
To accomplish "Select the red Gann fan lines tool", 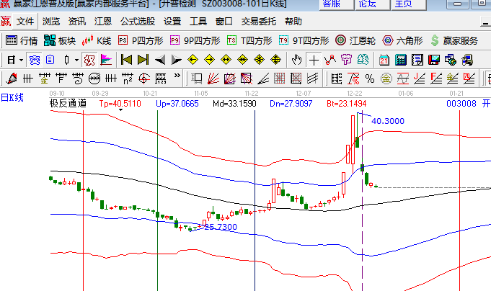I will coord(213,79).
